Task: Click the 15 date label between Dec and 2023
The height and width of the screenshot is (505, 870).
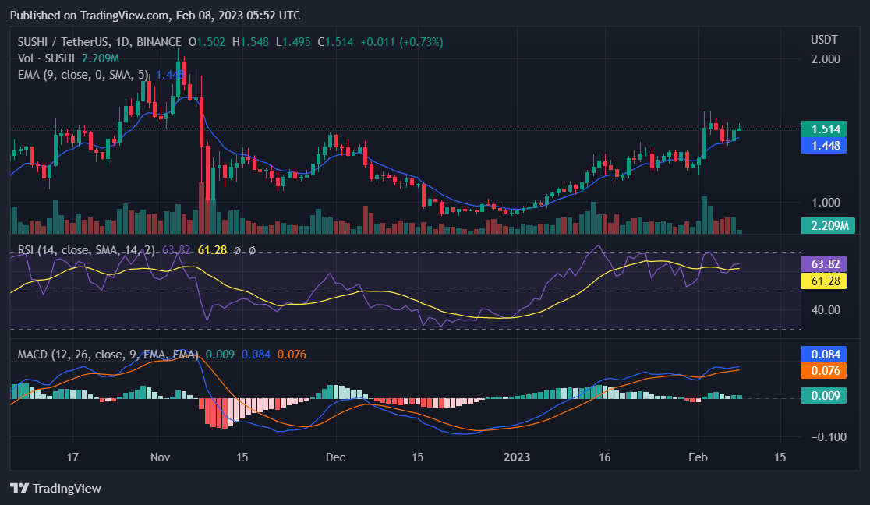Action: tap(417, 457)
